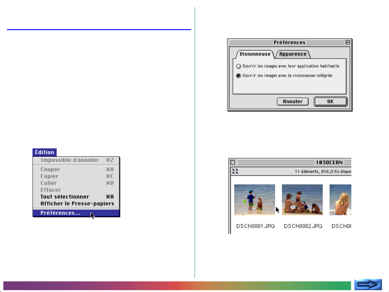
Task: Select the DSCN0002.JPG family thumbnail
Action: [302, 200]
